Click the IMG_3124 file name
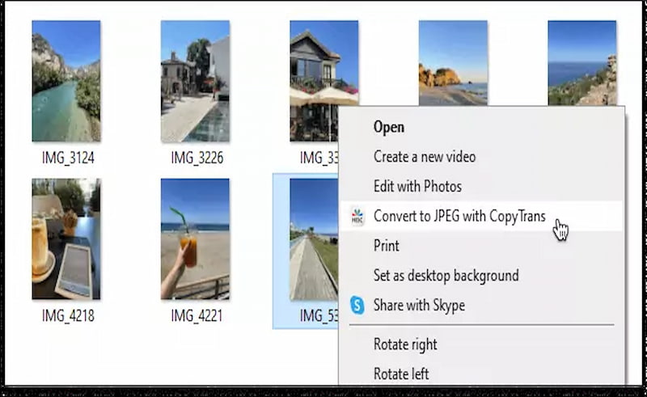 (x=68, y=158)
